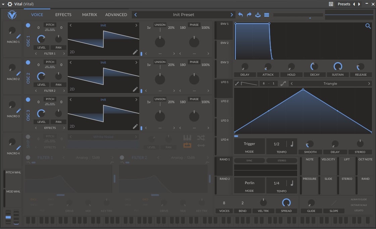Click the Macro 1 edit pencil icon
Viewport: 376px width, 229px height.
tap(18, 36)
